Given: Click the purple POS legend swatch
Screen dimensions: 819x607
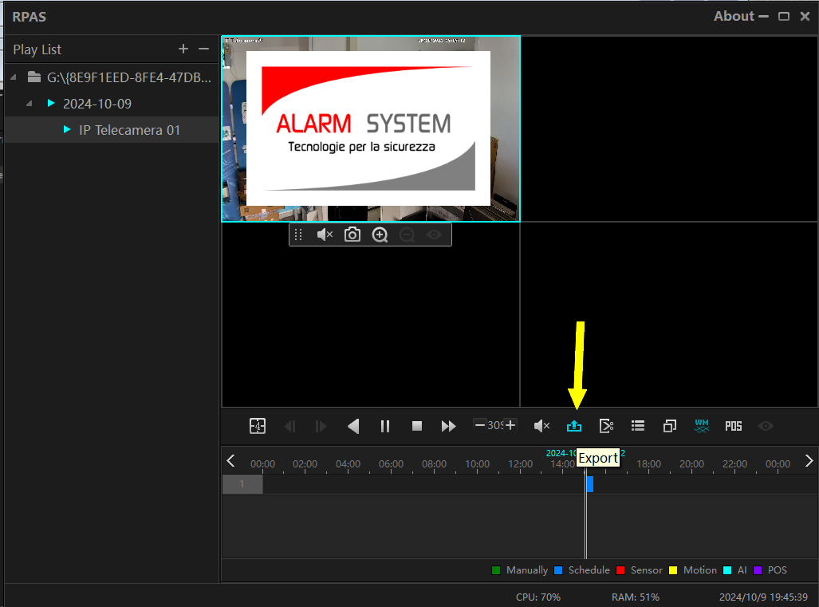Looking at the screenshot, I should point(758,570).
